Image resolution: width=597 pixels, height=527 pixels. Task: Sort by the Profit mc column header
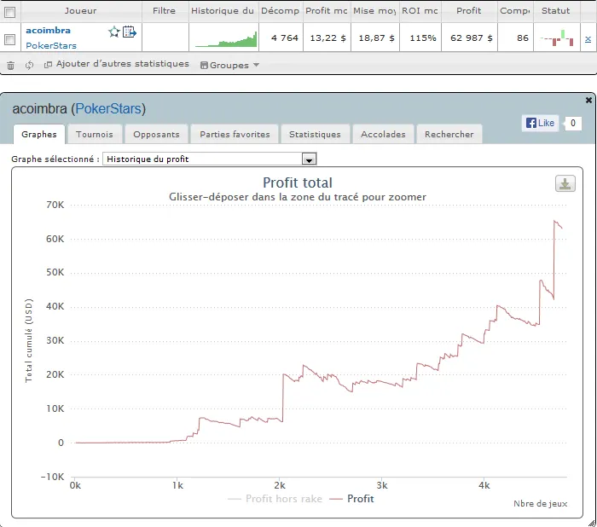pos(327,11)
